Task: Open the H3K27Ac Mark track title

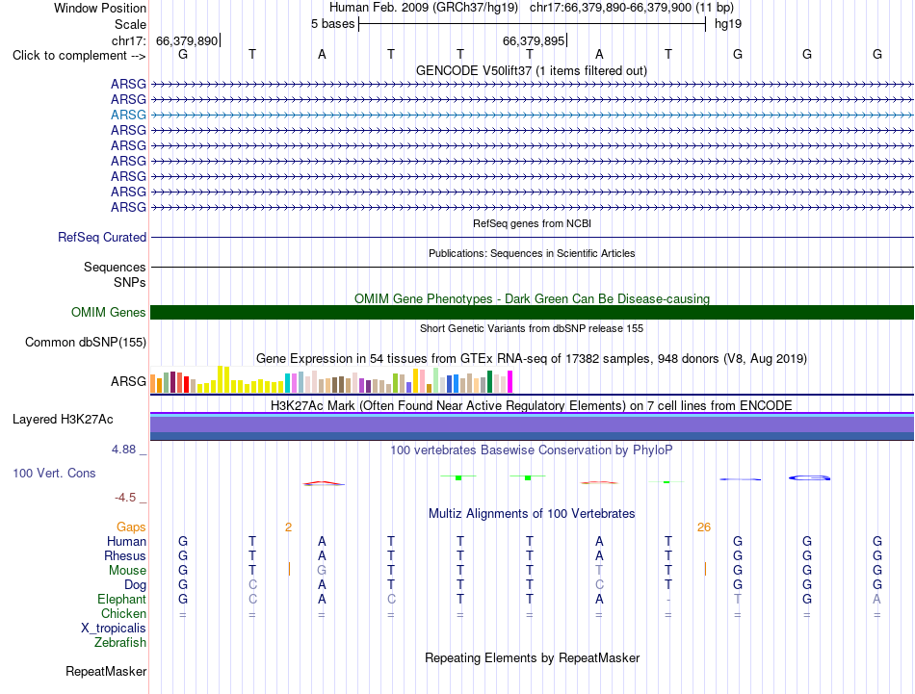Action: click(532, 405)
